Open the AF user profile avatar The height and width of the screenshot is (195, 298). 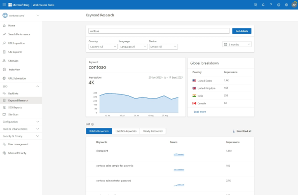coord(294,5)
